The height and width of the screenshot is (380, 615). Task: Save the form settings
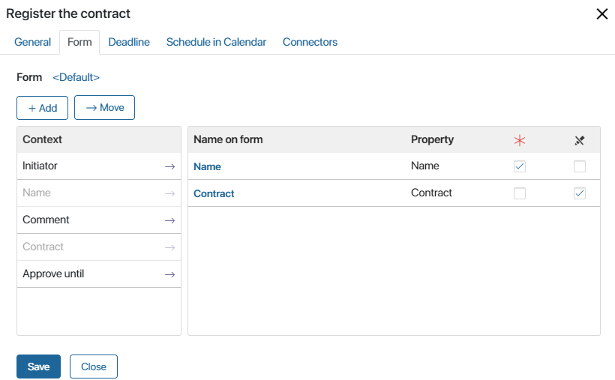pyautogui.click(x=38, y=367)
